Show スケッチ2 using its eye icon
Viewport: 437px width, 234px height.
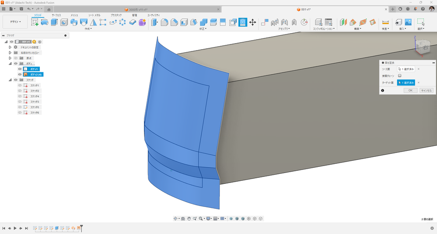(x=20, y=91)
